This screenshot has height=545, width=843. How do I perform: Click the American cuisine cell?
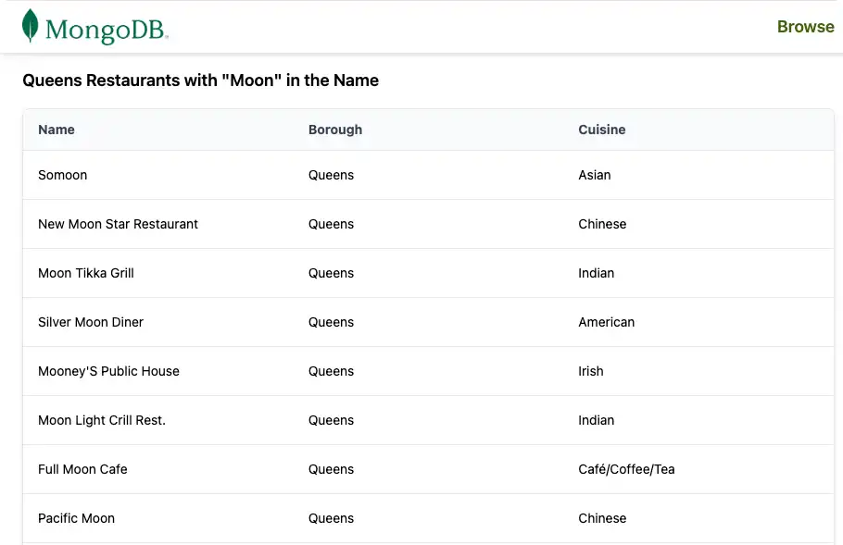[x=607, y=322]
